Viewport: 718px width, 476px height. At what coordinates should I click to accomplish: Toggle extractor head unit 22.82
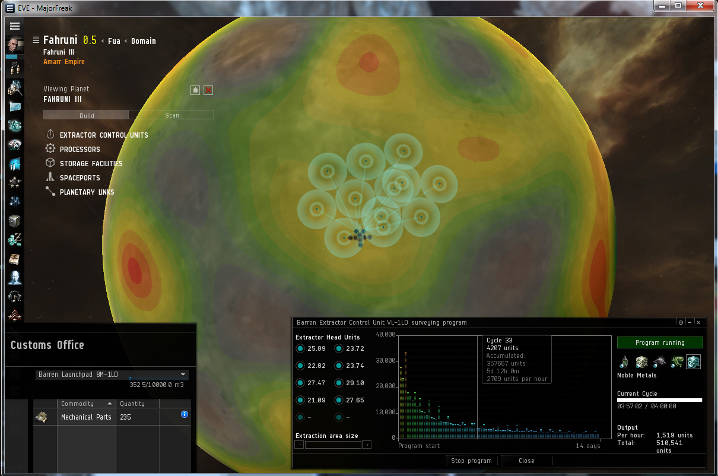tap(300, 366)
